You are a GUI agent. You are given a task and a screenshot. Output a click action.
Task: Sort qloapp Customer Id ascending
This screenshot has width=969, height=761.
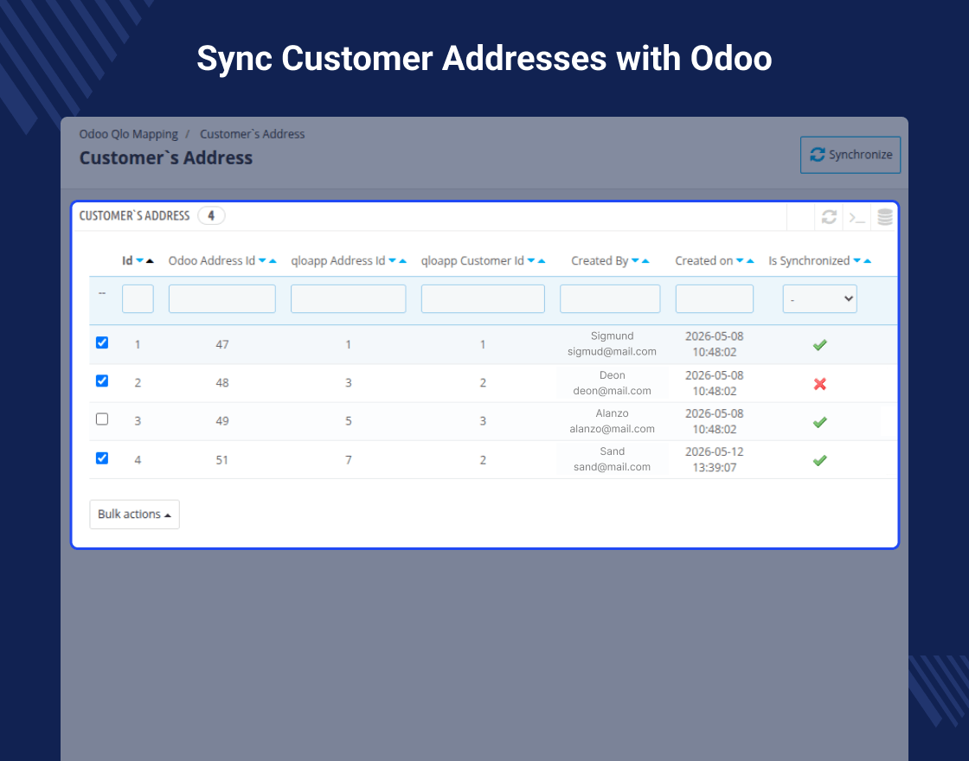point(542,261)
